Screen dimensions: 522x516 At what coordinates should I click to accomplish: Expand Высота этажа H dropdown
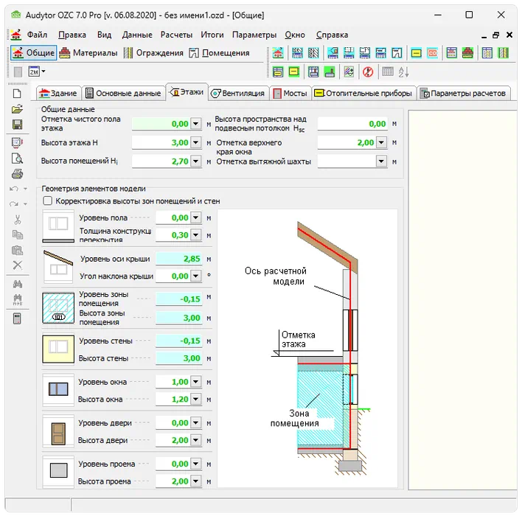[x=196, y=142]
